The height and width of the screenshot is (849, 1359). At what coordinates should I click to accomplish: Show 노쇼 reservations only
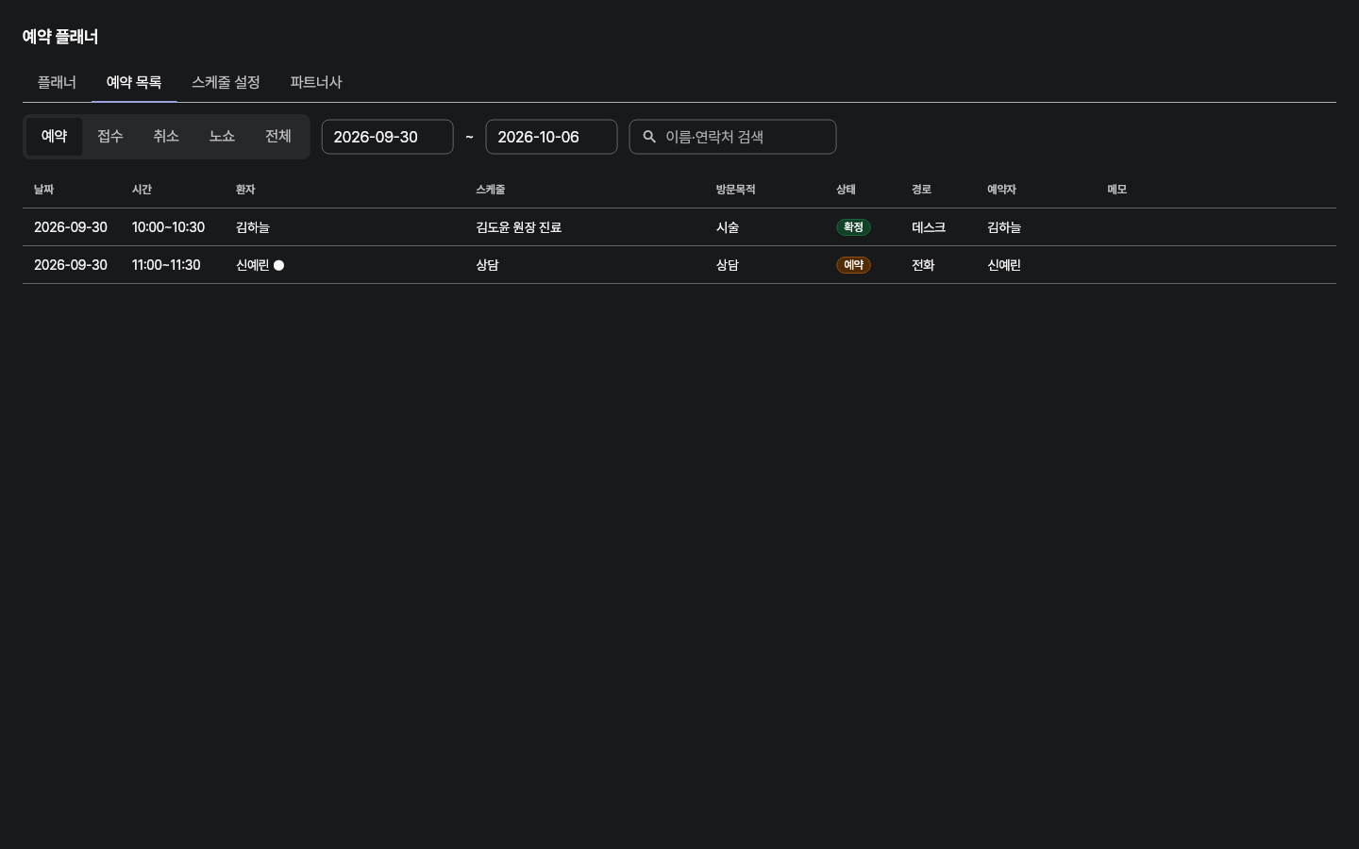[x=222, y=136]
